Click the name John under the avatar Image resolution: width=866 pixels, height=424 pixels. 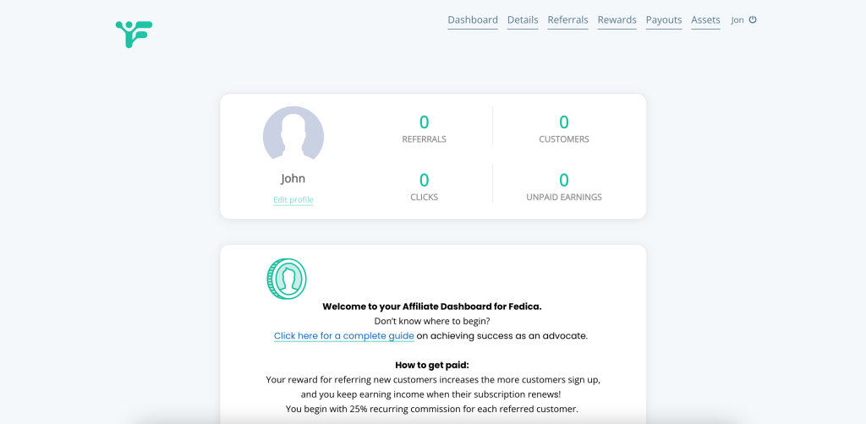pyautogui.click(x=293, y=178)
